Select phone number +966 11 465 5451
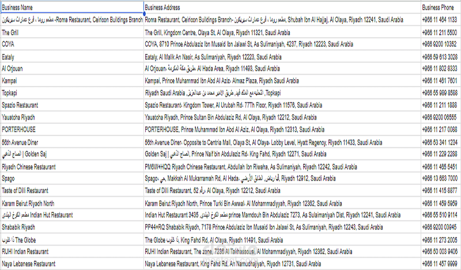461x270 pixels. coord(441,167)
